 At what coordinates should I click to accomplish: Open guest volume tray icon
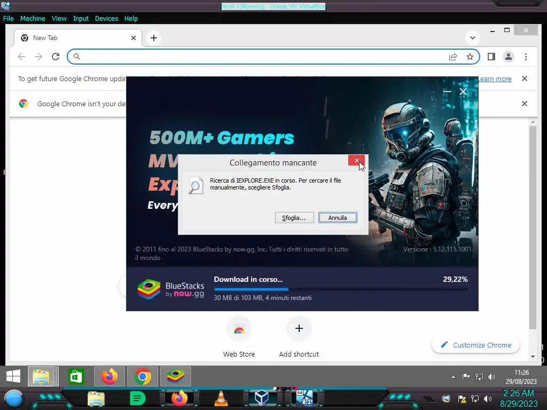pos(491,376)
